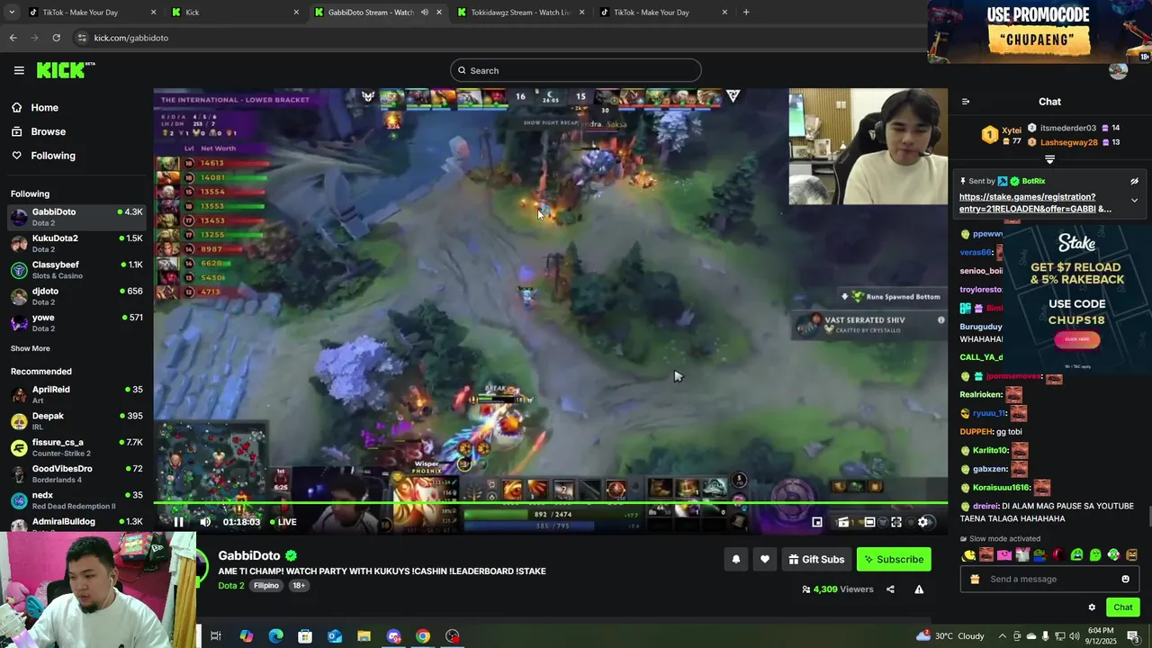Open the gift icon in message box
The height and width of the screenshot is (648, 1152).
[974, 579]
